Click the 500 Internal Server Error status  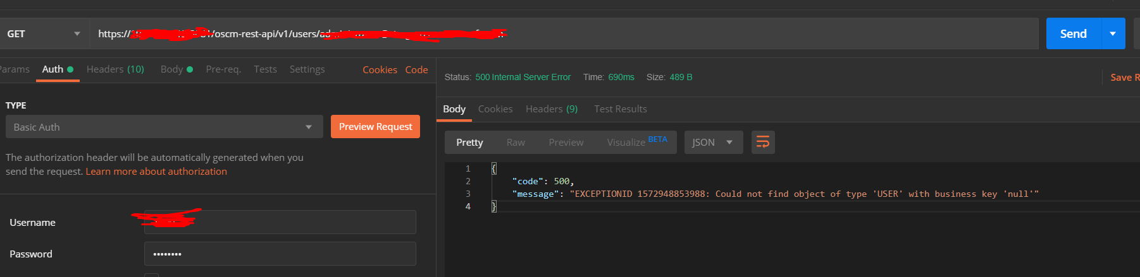click(523, 77)
